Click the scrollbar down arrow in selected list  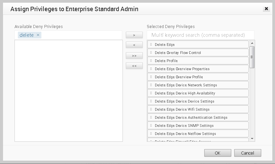pyautogui.click(x=252, y=139)
